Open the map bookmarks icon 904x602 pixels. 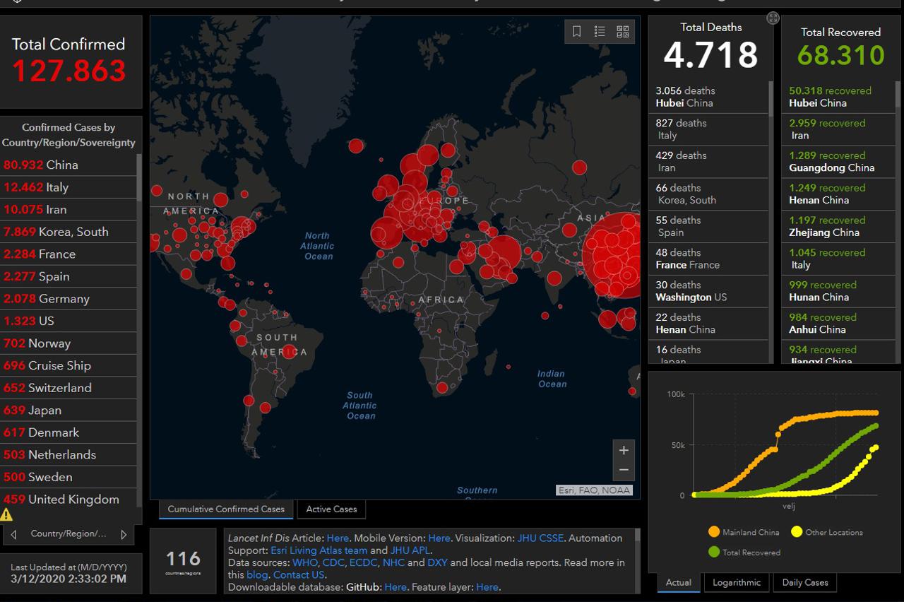click(577, 31)
